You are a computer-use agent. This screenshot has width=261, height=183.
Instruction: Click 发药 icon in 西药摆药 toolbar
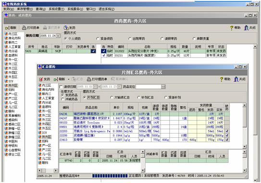point(66,28)
